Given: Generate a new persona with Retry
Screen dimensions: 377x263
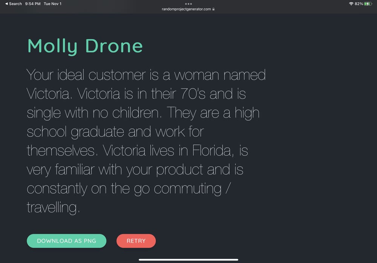Looking at the screenshot, I should pyautogui.click(x=136, y=241).
